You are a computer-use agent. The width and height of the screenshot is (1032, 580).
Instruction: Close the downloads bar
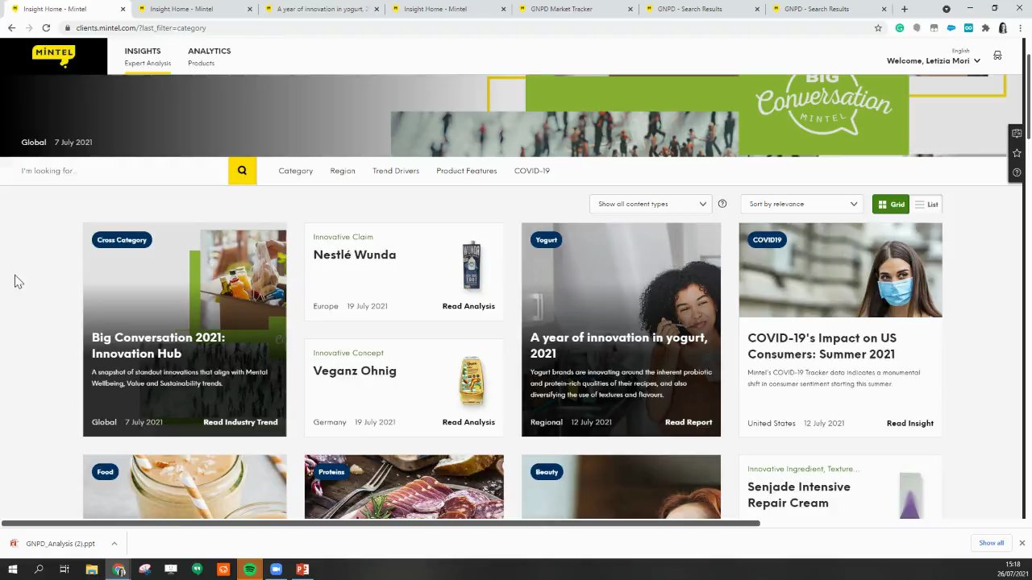point(1022,543)
